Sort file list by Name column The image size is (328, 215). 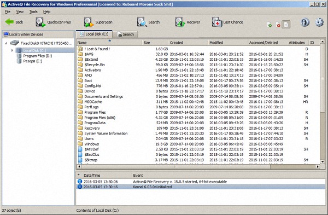[x=109, y=43]
